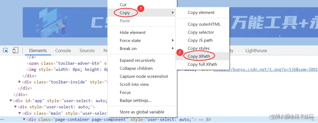Collapse the div class="main" node
The height and width of the screenshot is (123, 318).
(x=20, y=113)
